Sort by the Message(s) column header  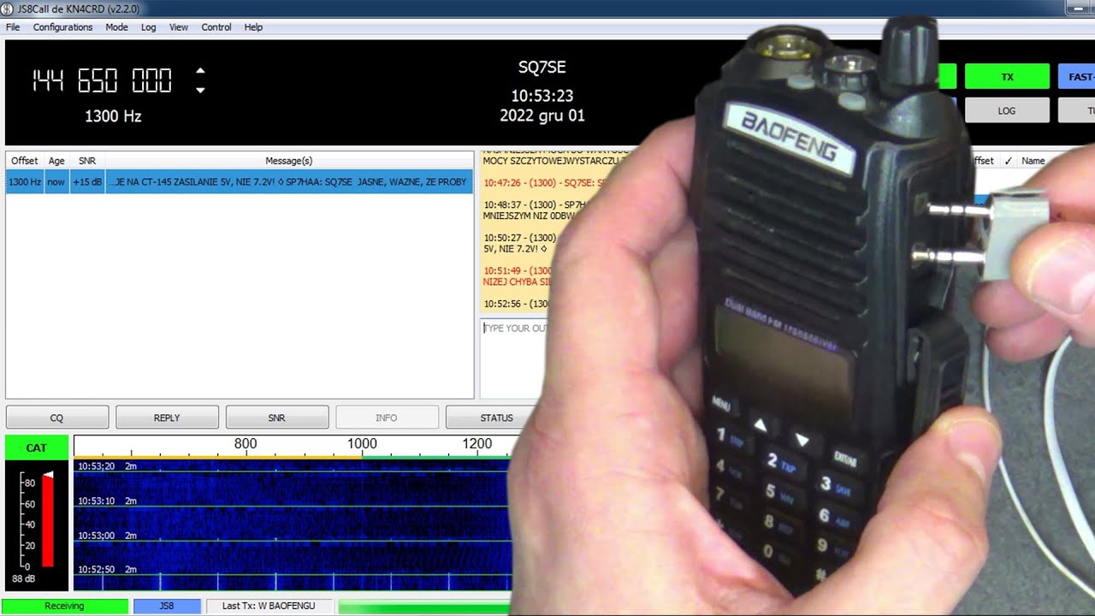pos(289,161)
